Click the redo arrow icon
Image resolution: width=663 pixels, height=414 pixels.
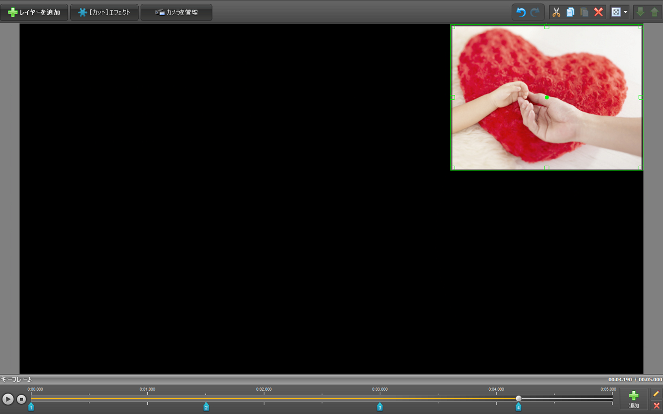click(x=535, y=12)
